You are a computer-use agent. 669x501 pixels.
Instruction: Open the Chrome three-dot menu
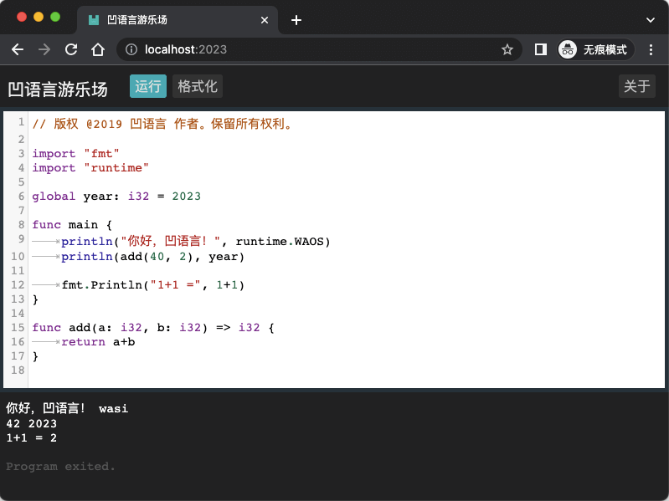651,49
